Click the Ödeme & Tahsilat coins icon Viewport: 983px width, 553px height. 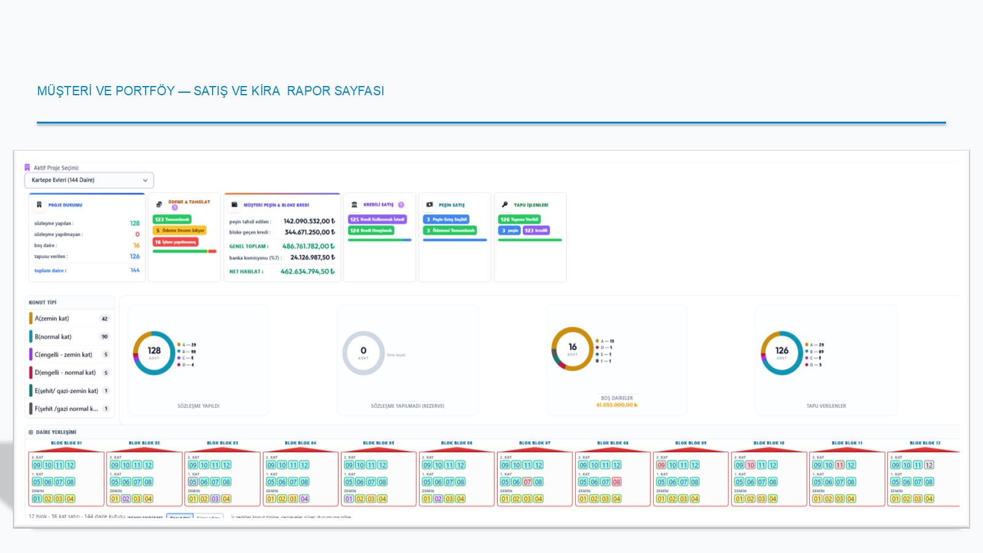pos(159,204)
